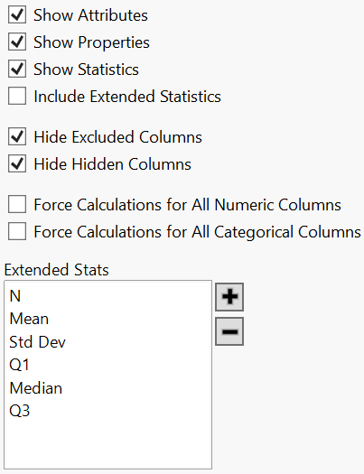This screenshot has height=474, width=364.
Task: Remove a statistic with the minus button
Action: [229, 331]
